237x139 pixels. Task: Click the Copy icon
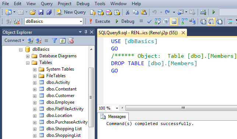pyautogui.click(x=135, y=12)
